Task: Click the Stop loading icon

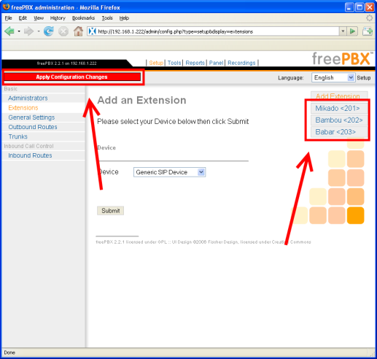Action: [x=63, y=31]
